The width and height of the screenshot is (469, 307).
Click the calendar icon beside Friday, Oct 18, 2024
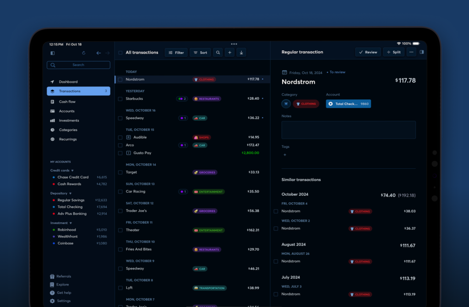284,72
